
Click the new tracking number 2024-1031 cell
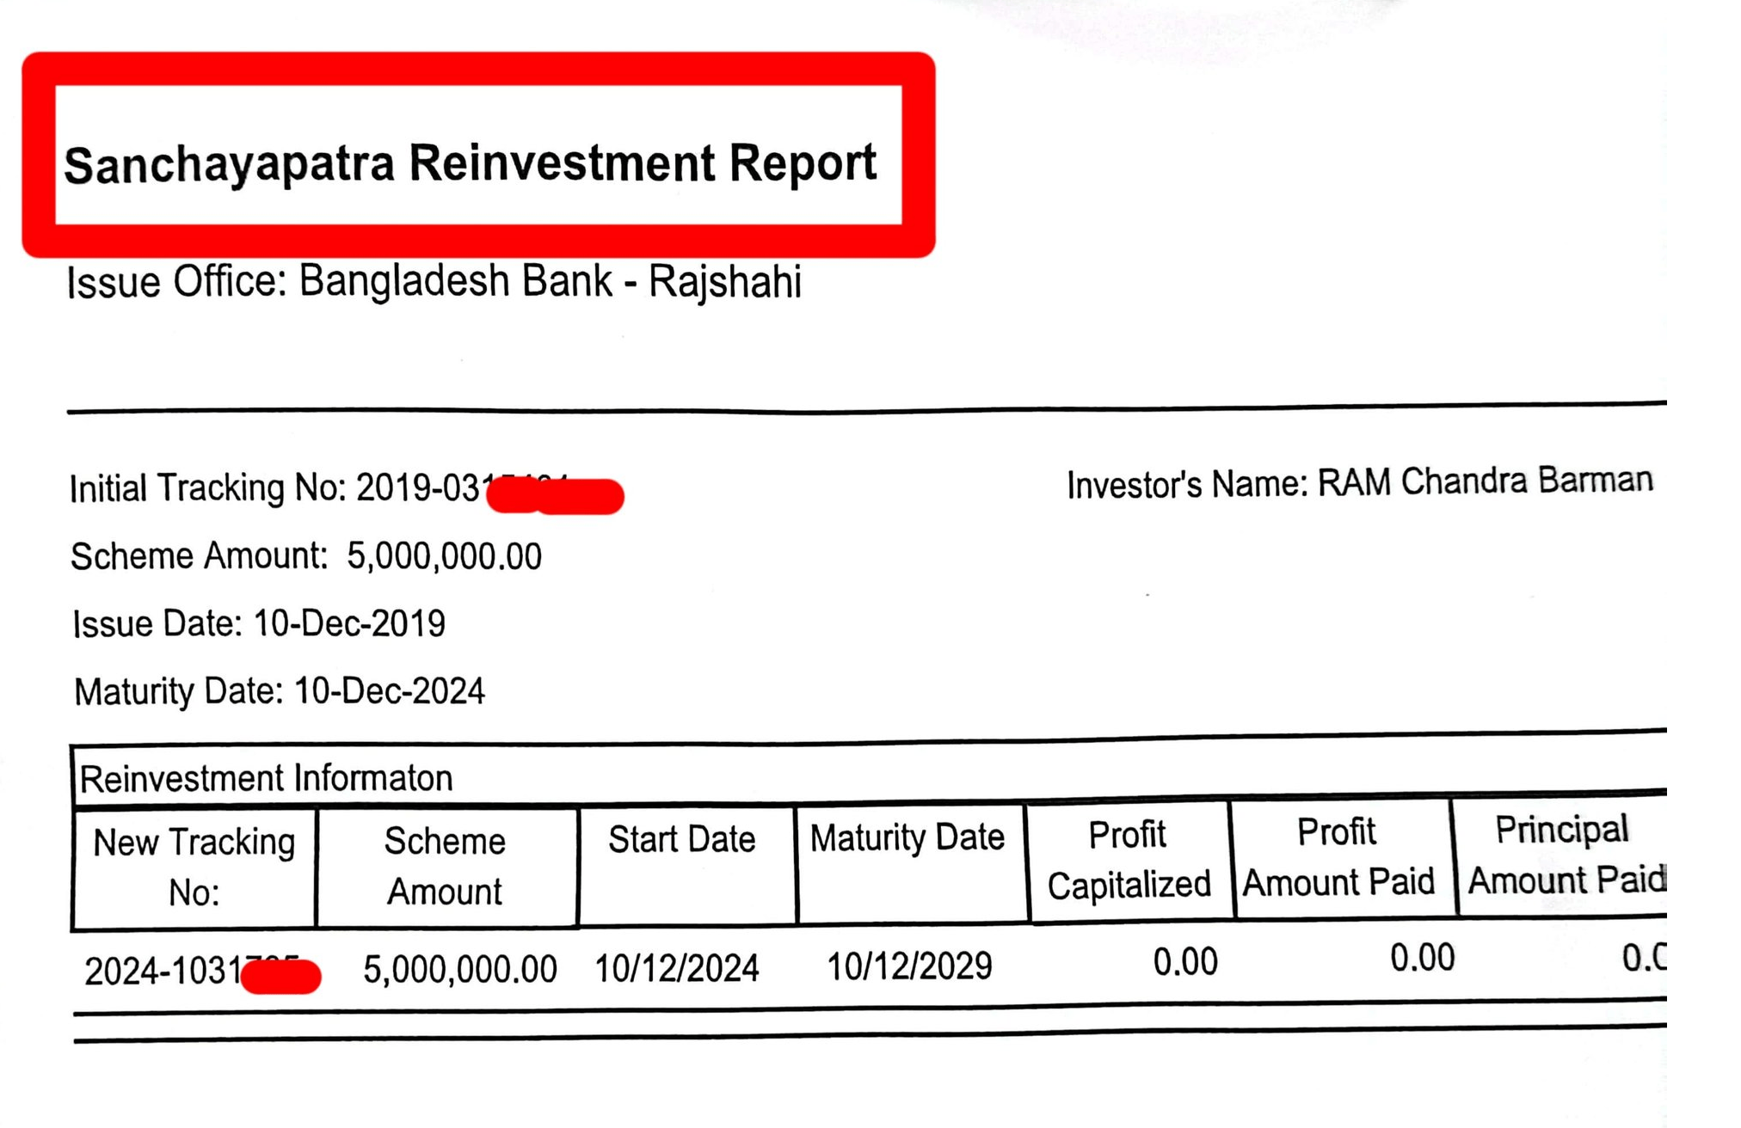(x=163, y=972)
